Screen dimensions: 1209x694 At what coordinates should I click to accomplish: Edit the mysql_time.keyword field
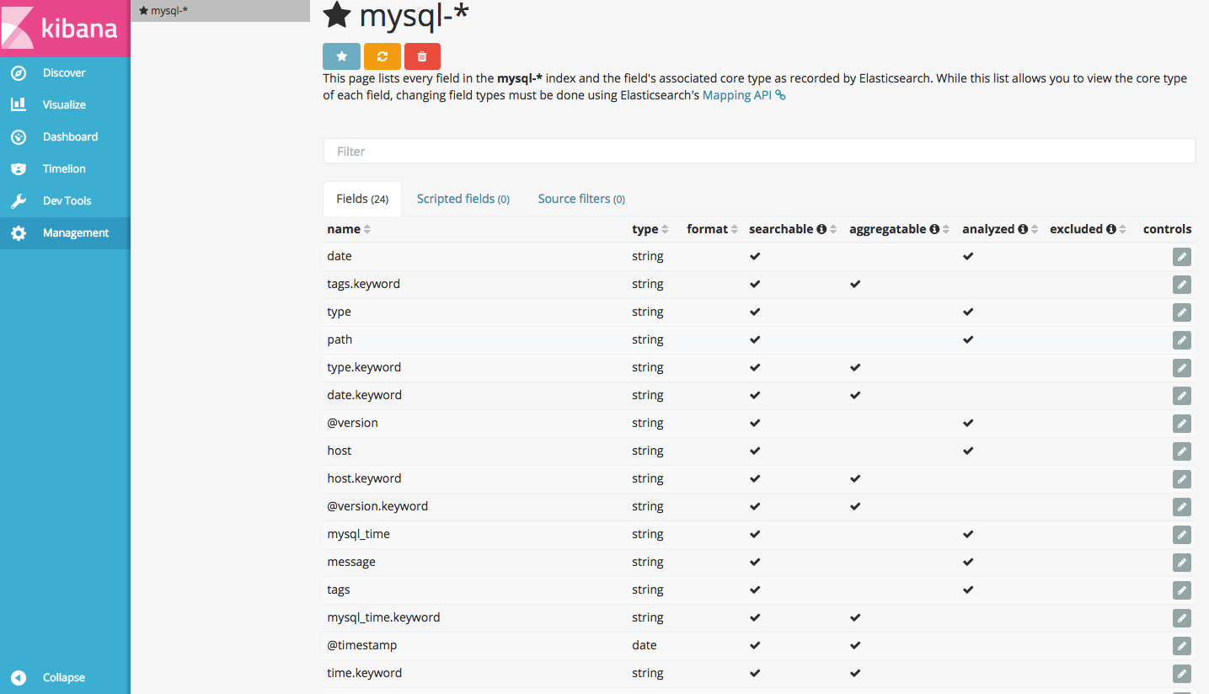tap(1182, 618)
